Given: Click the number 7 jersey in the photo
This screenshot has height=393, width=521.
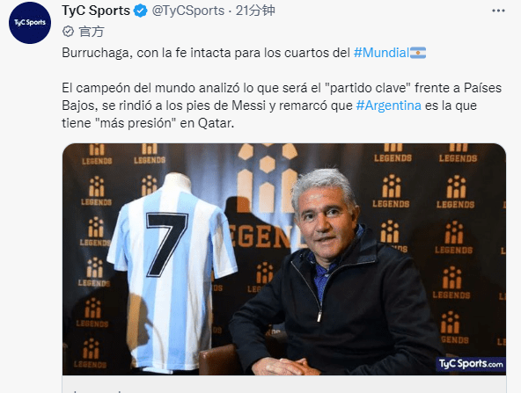Looking at the screenshot, I should coord(172,271).
